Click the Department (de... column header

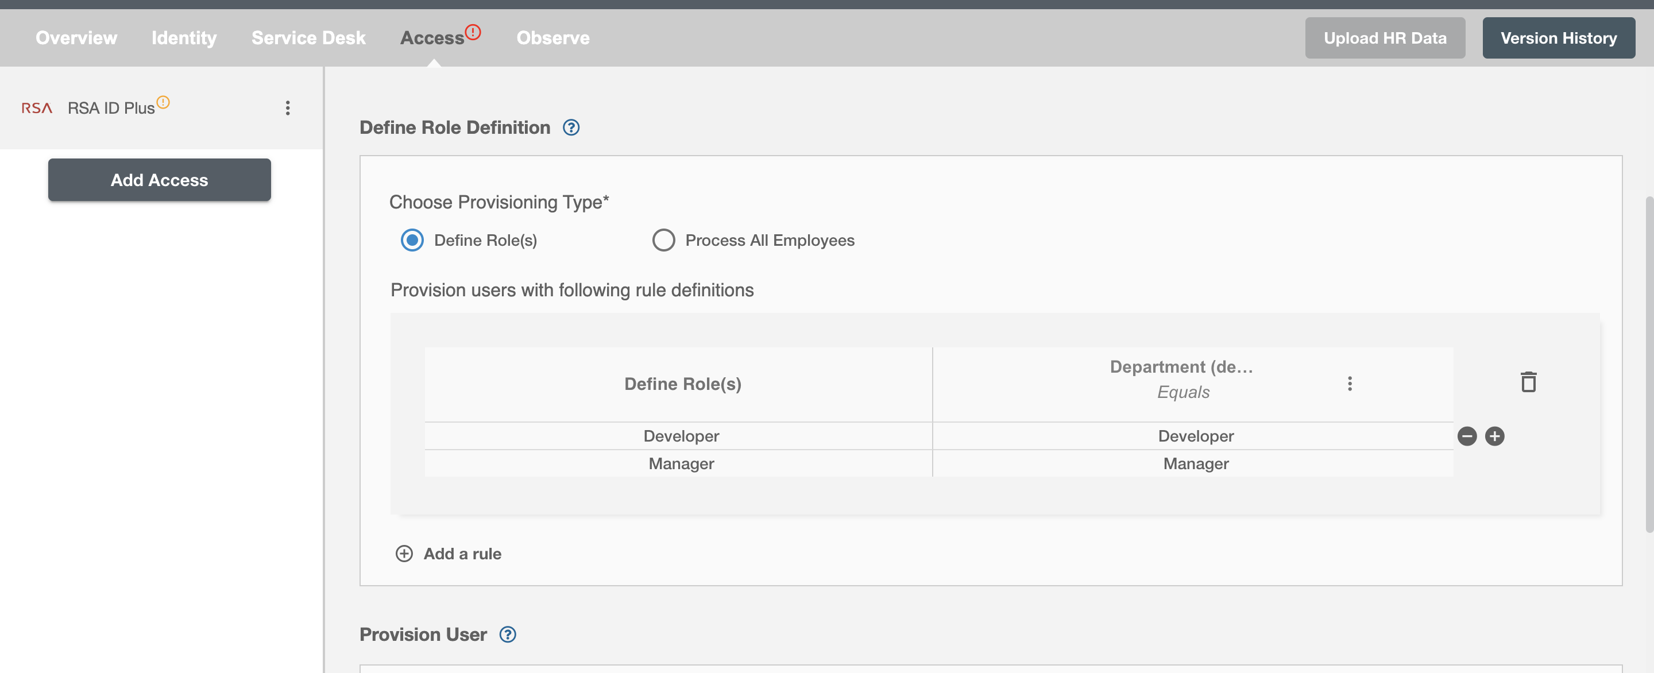tap(1181, 367)
